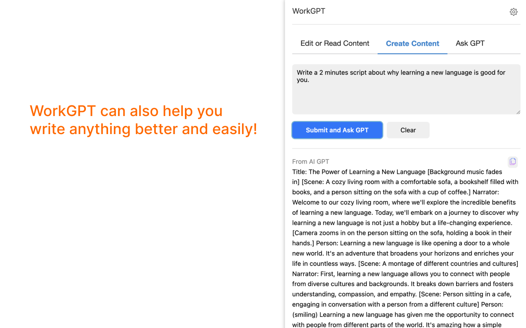Click Submit and Ask GPT to generate
Image resolution: width=526 pixels, height=328 pixels.
(x=337, y=130)
